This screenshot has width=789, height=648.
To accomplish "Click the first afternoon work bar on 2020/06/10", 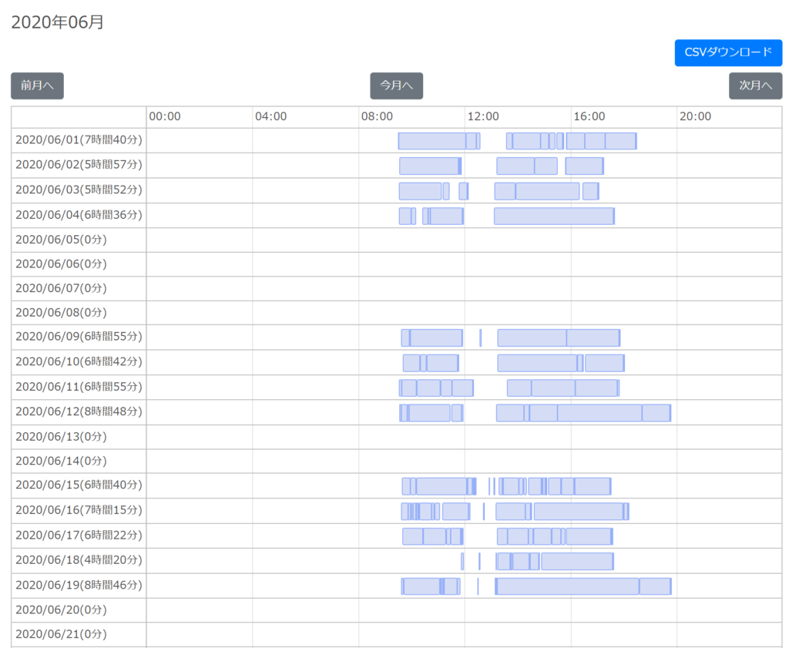I will pos(537,363).
